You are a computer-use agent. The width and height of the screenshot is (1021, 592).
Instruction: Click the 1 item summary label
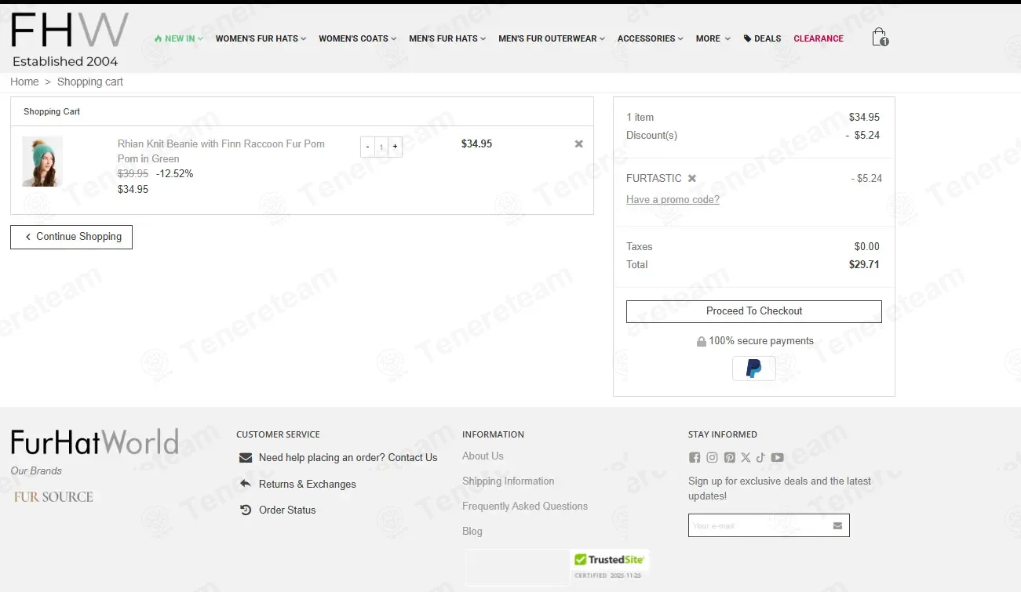pos(640,117)
